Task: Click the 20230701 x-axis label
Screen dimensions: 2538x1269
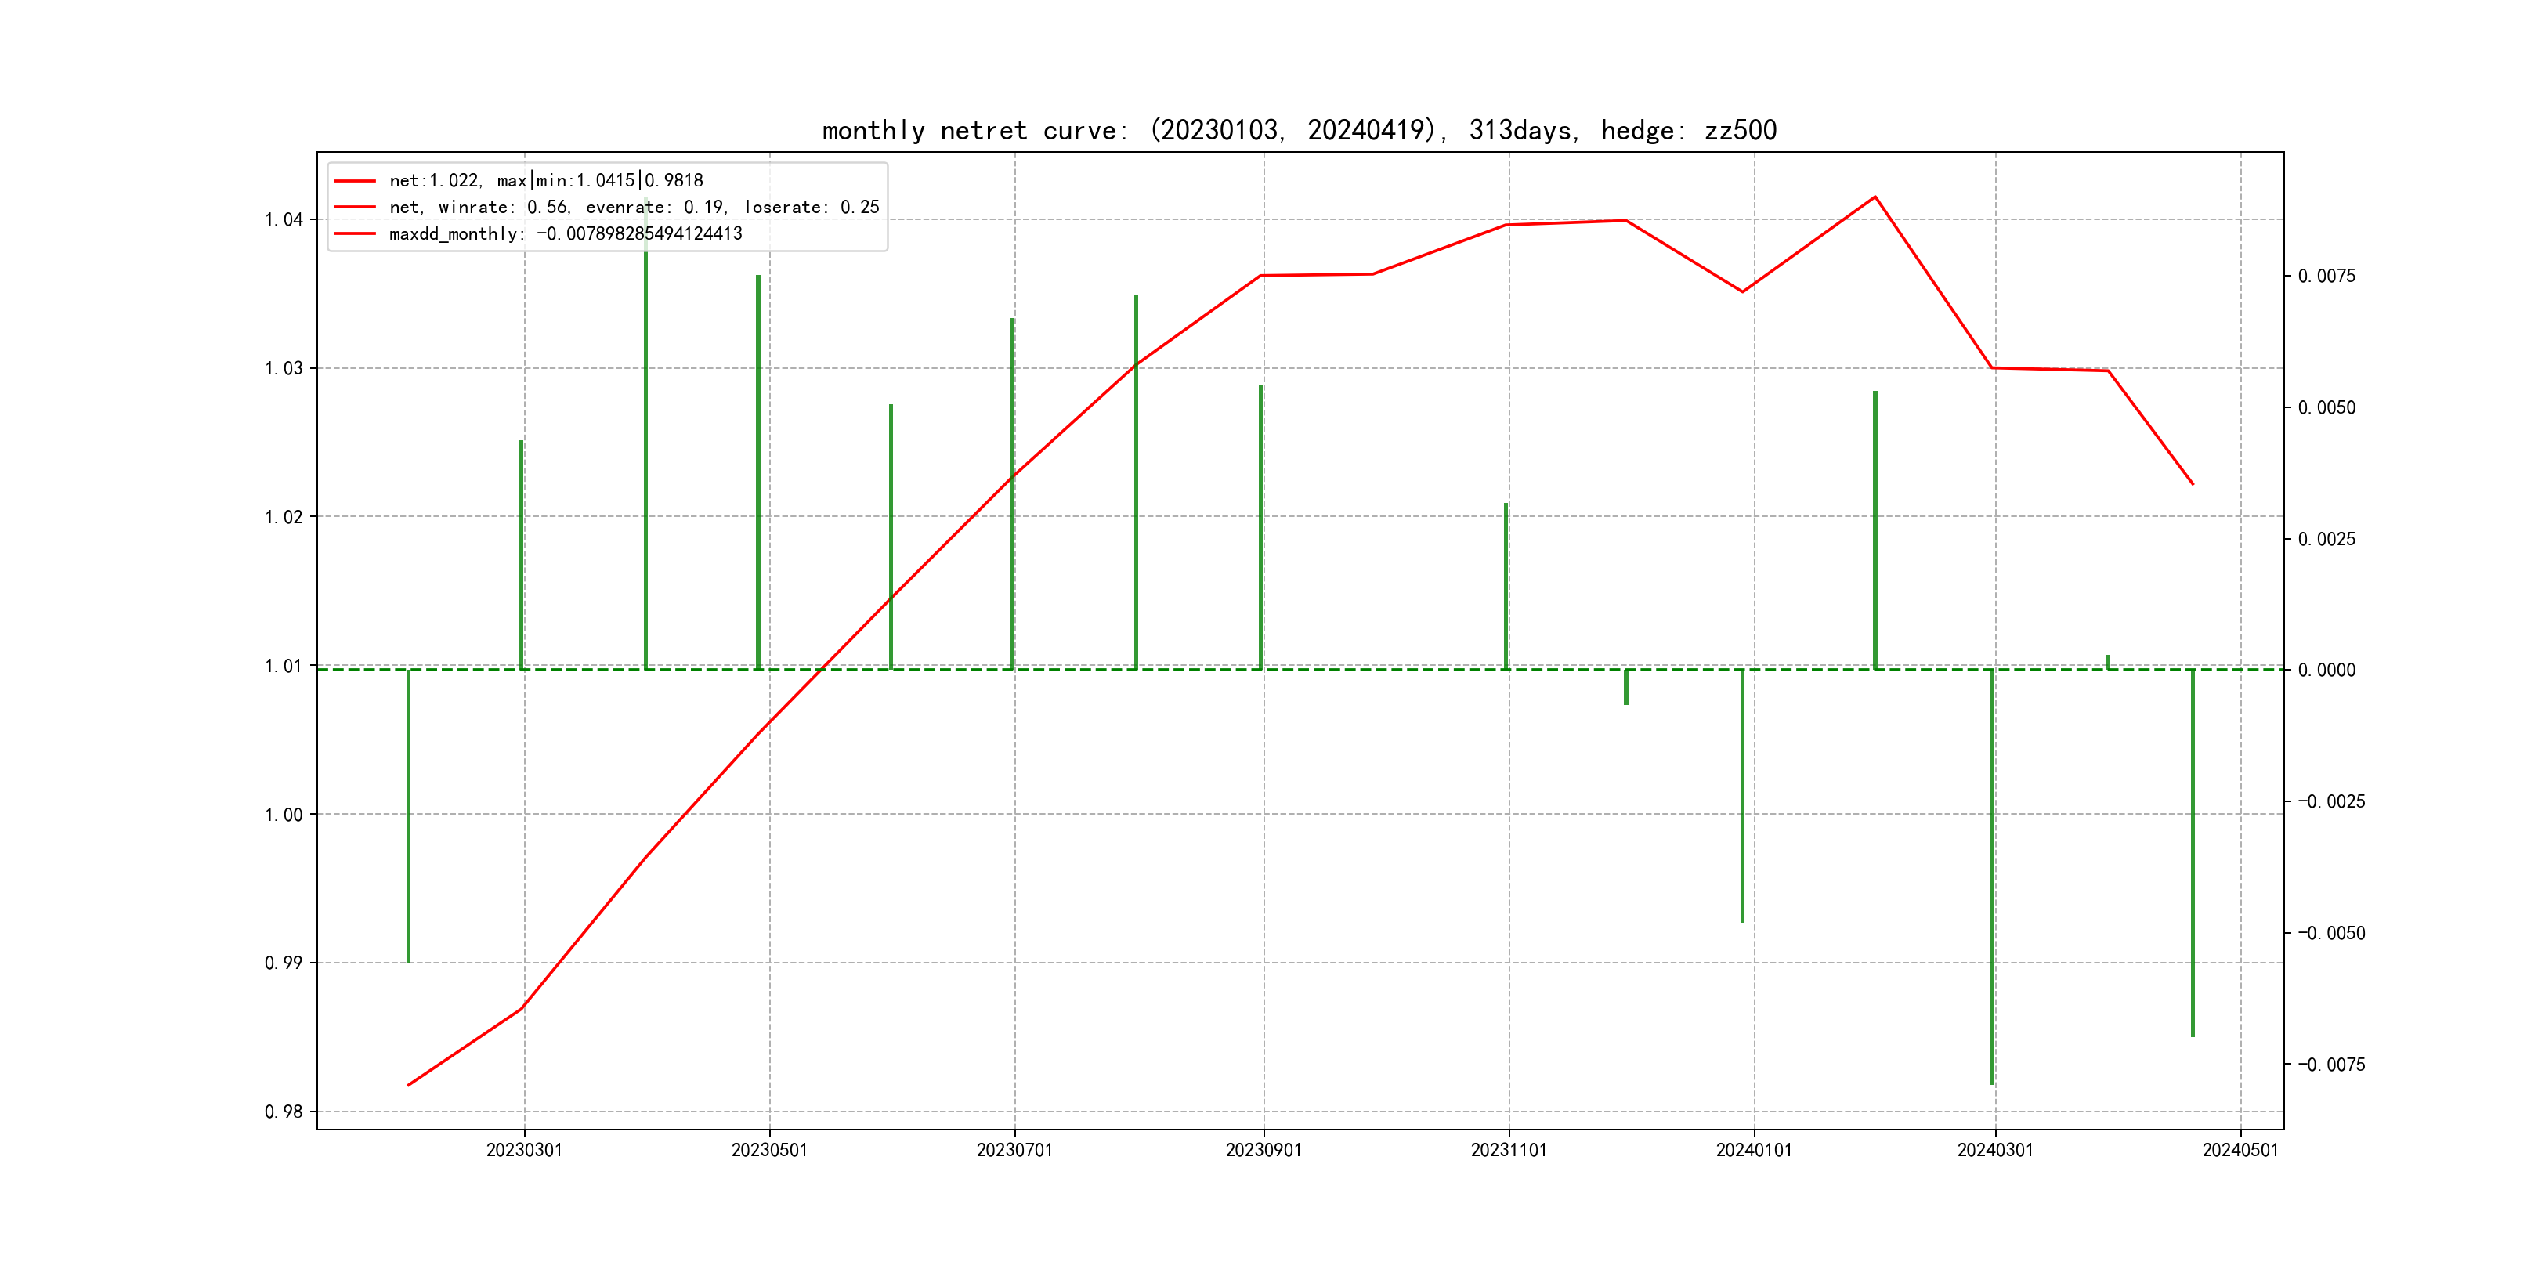Action: (x=1014, y=1150)
